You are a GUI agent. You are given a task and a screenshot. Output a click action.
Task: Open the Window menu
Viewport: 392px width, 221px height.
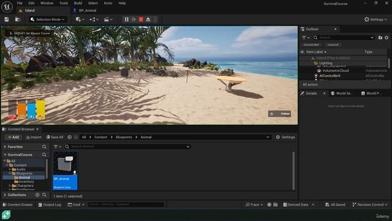[47, 3]
